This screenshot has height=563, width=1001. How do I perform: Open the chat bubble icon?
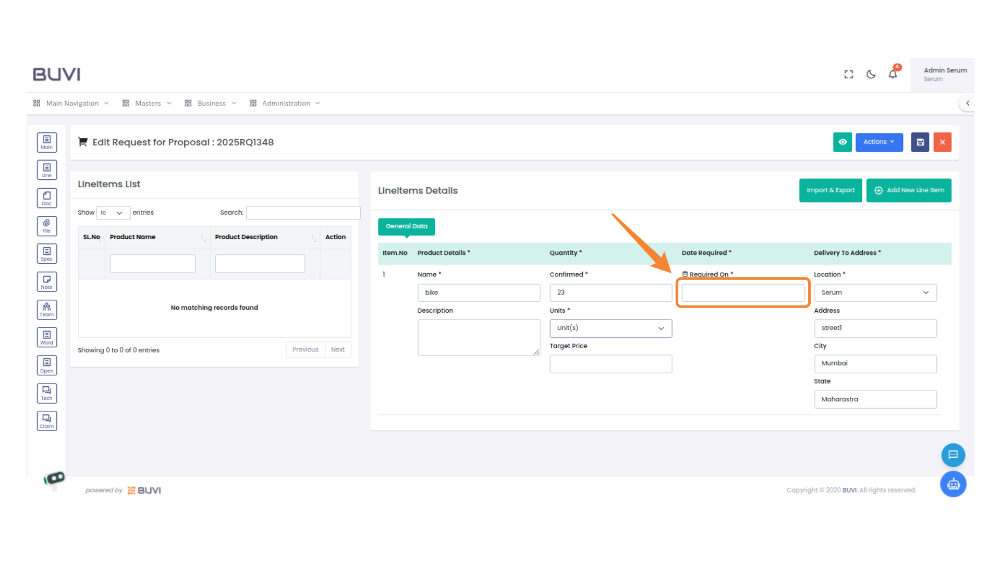pos(953,455)
